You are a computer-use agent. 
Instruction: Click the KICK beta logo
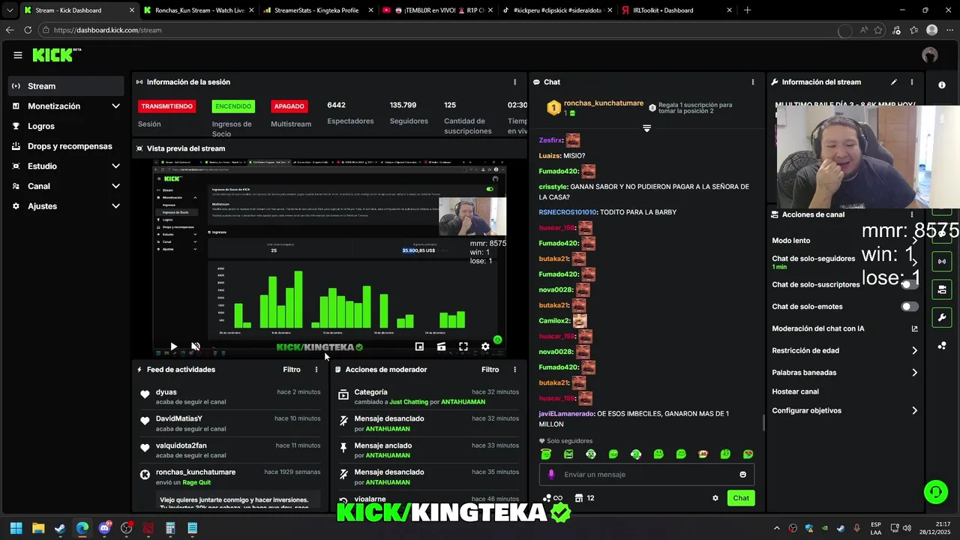[56, 55]
